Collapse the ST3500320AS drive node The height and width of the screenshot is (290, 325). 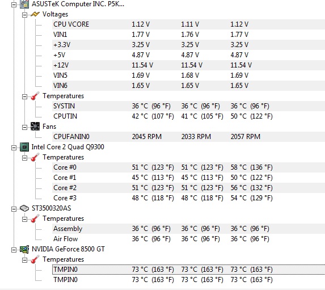14,209
